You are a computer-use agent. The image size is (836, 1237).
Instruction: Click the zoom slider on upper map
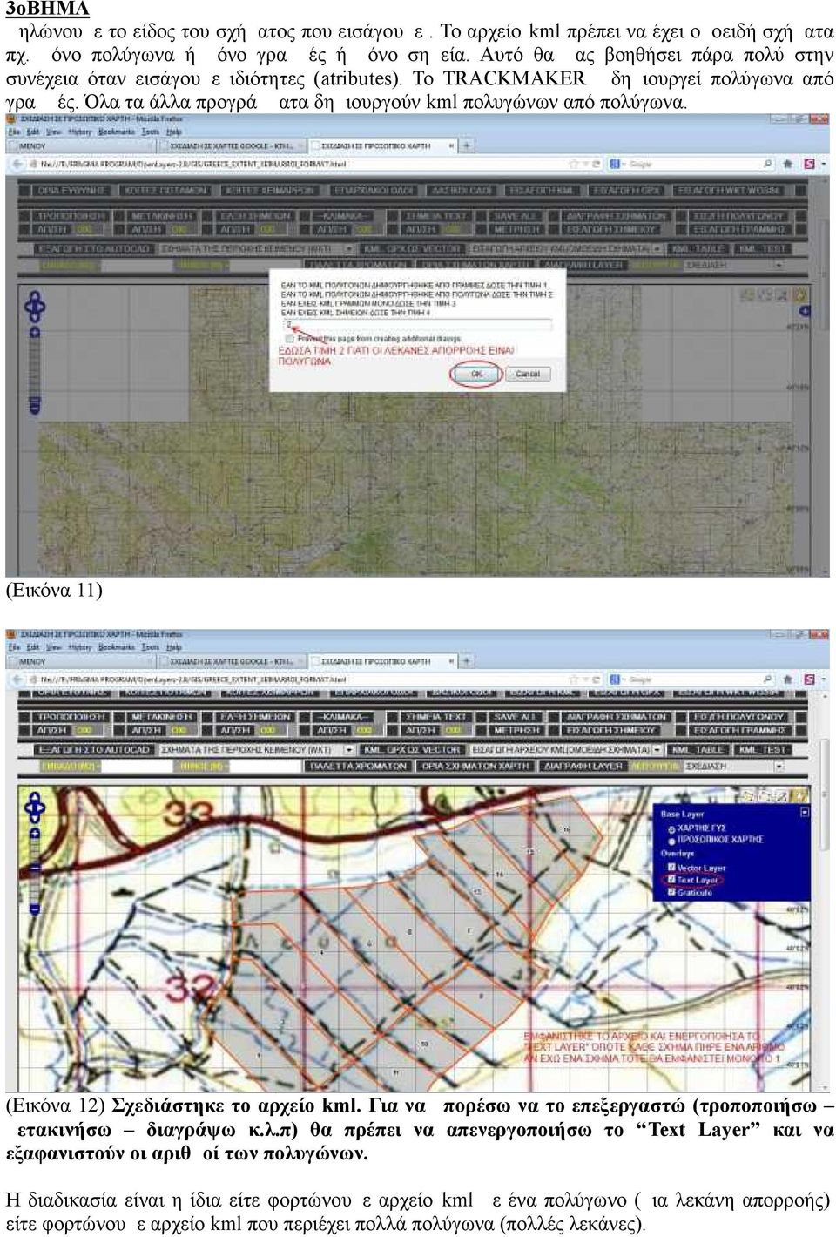pyautogui.click(x=34, y=370)
